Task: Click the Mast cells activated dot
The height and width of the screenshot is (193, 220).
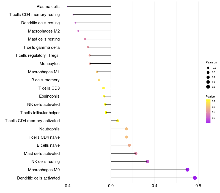Action: [x=136, y=153]
